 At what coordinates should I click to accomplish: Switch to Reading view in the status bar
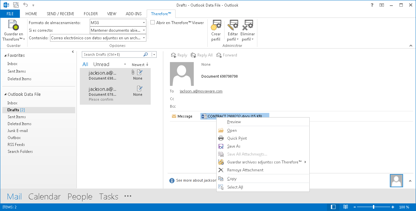(345, 207)
